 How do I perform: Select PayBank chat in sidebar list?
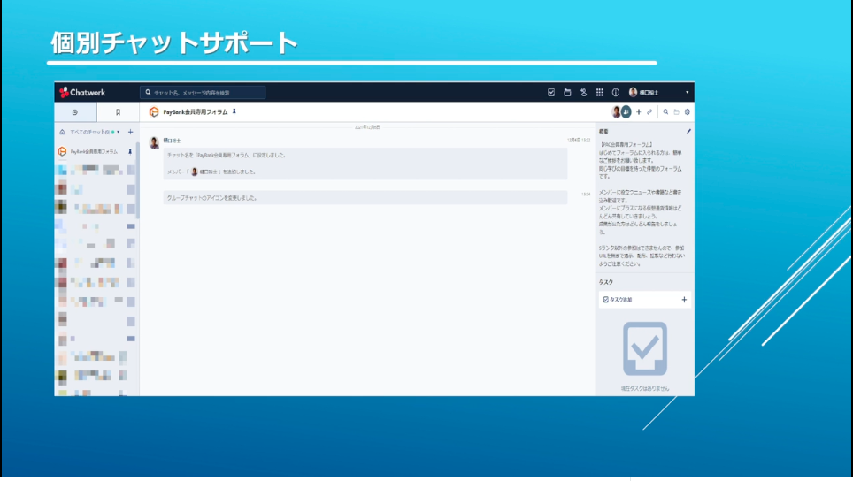[94, 151]
